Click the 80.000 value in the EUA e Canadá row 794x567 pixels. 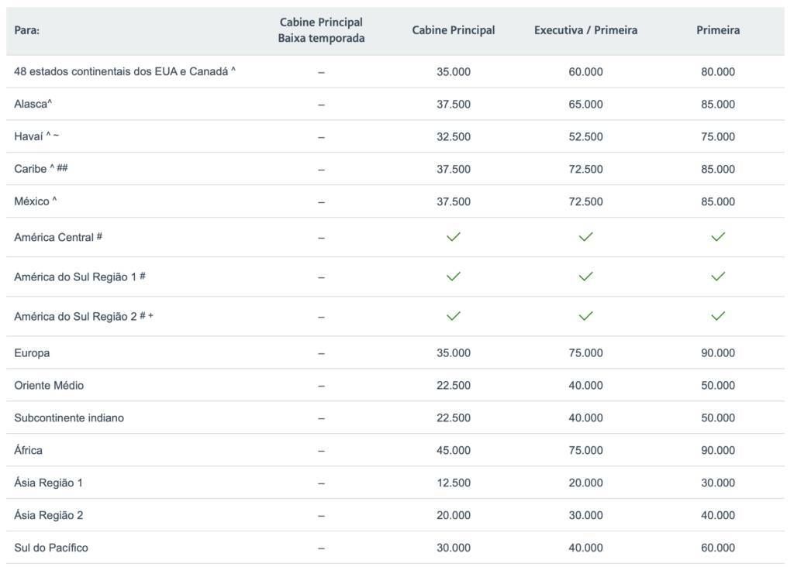pyautogui.click(x=717, y=72)
